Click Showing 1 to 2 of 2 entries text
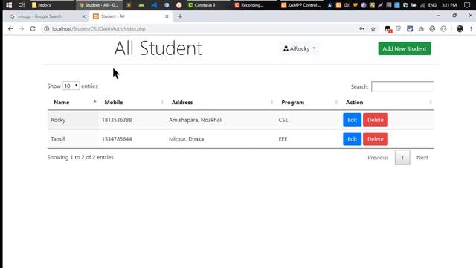Screen dimensions: 476x268 pos(80,157)
